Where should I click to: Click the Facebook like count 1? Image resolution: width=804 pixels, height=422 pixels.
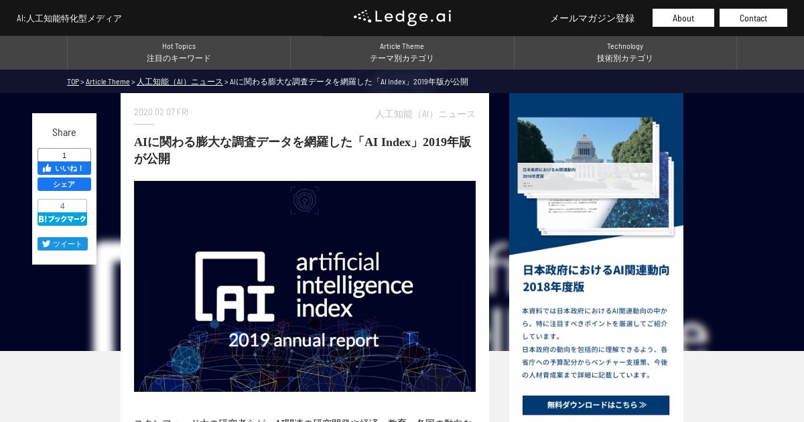click(x=64, y=155)
